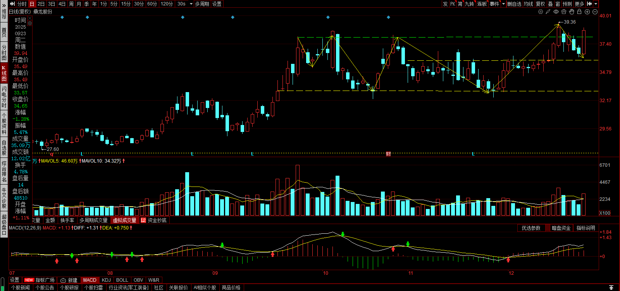Open the 个股研报 research tab
Image resolution: width=620 pixels, height=291 pixels.
pyautogui.click(x=69, y=288)
